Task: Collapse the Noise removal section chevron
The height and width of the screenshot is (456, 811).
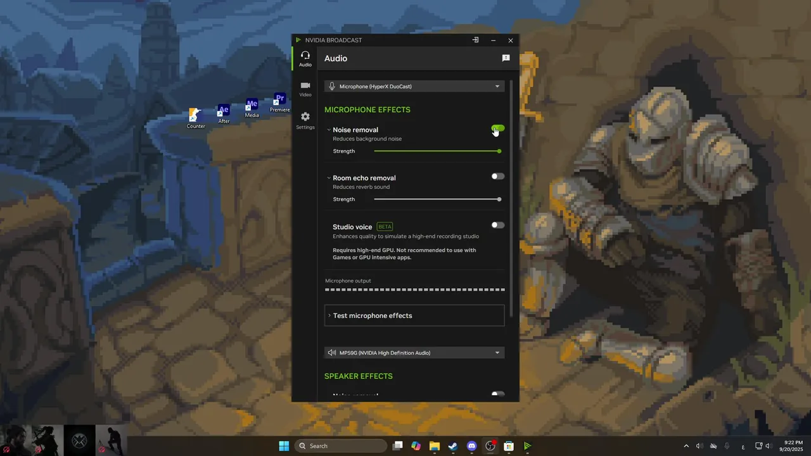Action: point(329,130)
